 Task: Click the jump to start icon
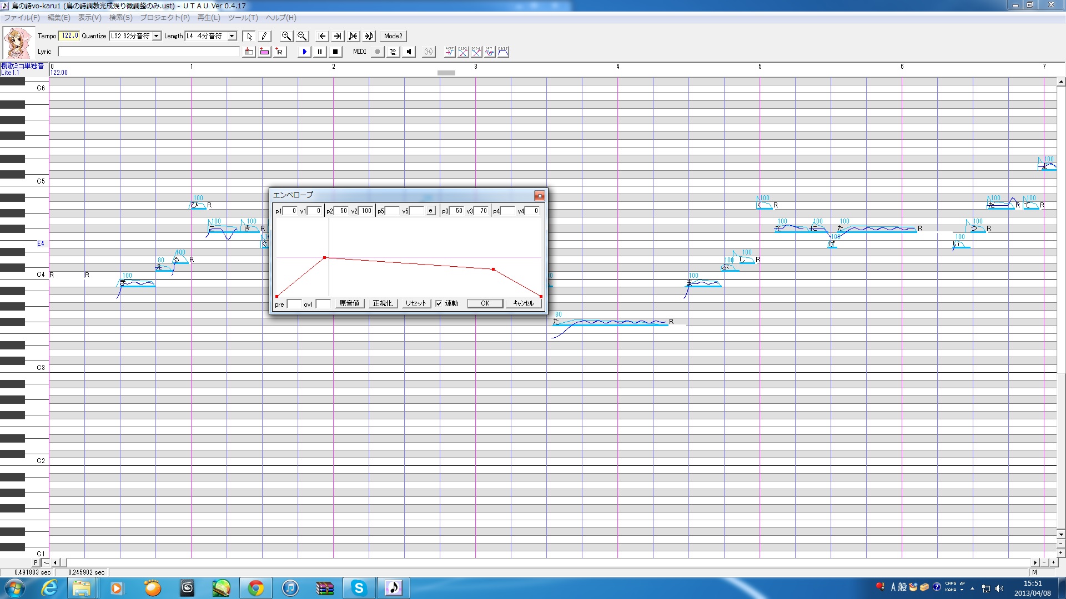(x=322, y=36)
